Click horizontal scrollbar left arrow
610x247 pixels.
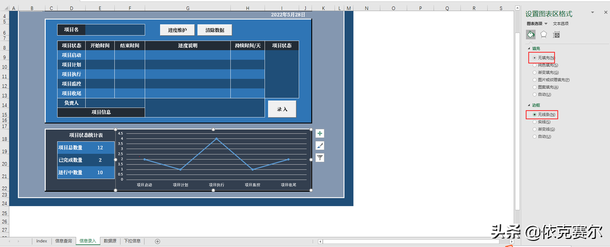tap(320, 241)
